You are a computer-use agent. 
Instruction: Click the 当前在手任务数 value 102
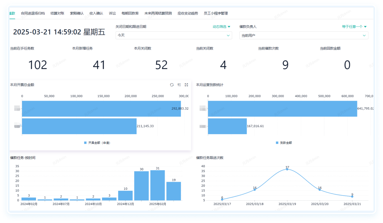point(38,65)
